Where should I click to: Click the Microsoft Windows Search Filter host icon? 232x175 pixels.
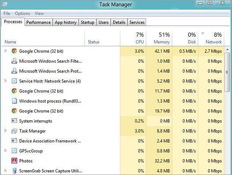pyautogui.click(x=14, y=61)
